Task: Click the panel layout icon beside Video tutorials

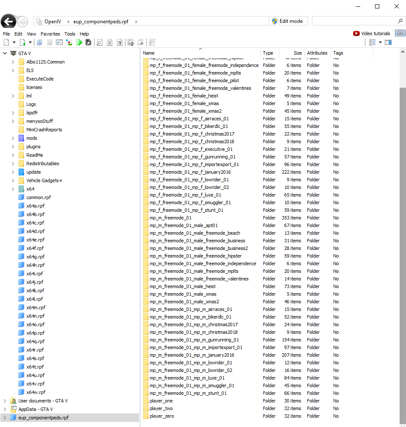Action: [x=400, y=33]
